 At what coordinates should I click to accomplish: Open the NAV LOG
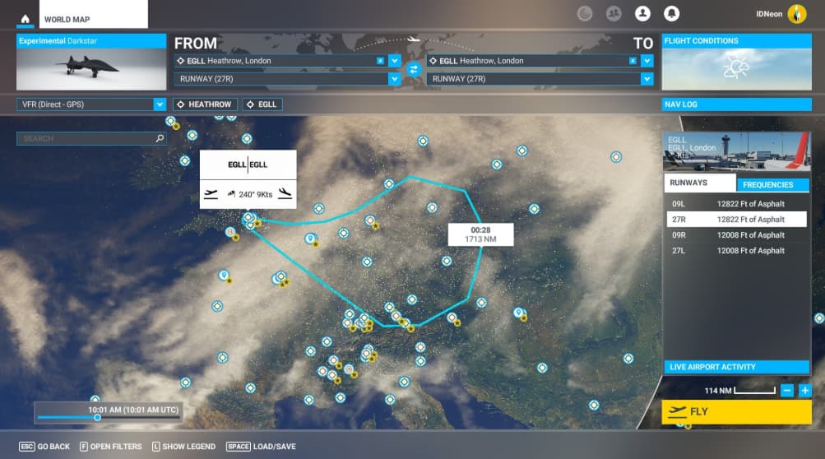(736, 104)
